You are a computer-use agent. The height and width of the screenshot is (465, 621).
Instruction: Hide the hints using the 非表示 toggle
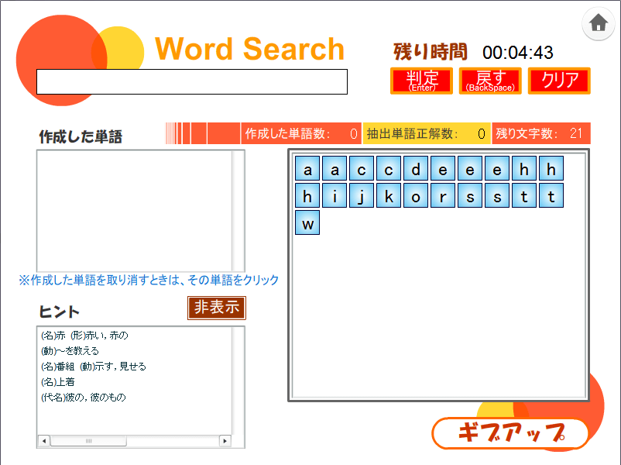point(216,308)
